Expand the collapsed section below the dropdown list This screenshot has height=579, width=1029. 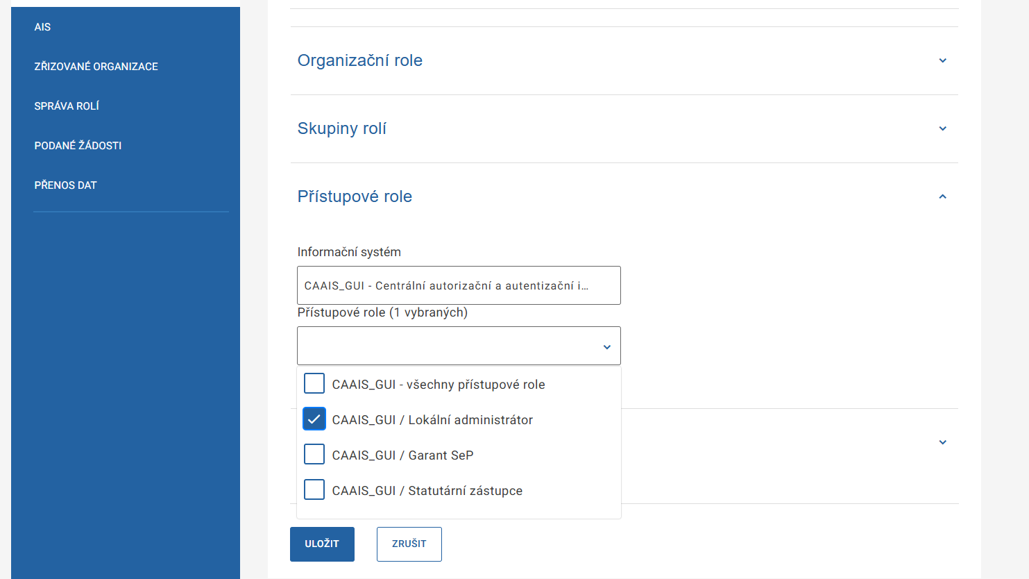tap(942, 442)
